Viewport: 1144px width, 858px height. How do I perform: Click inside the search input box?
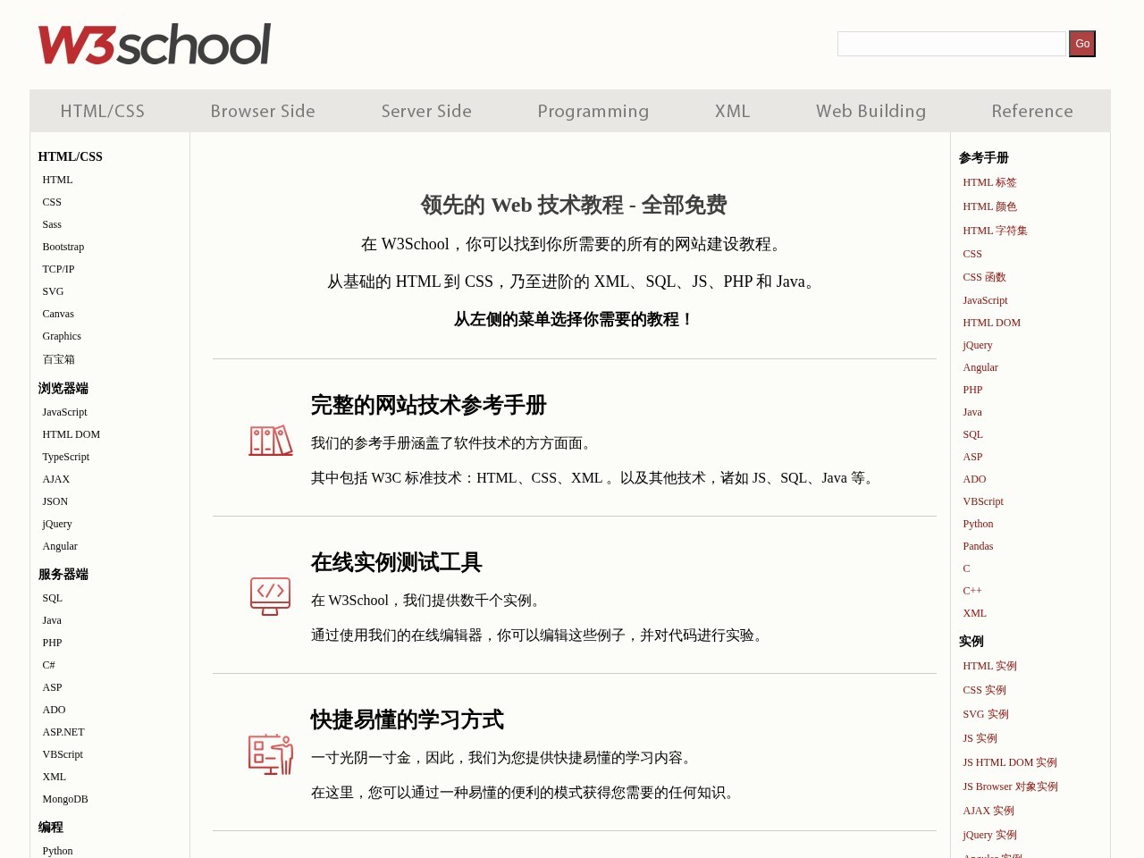click(x=951, y=43)
